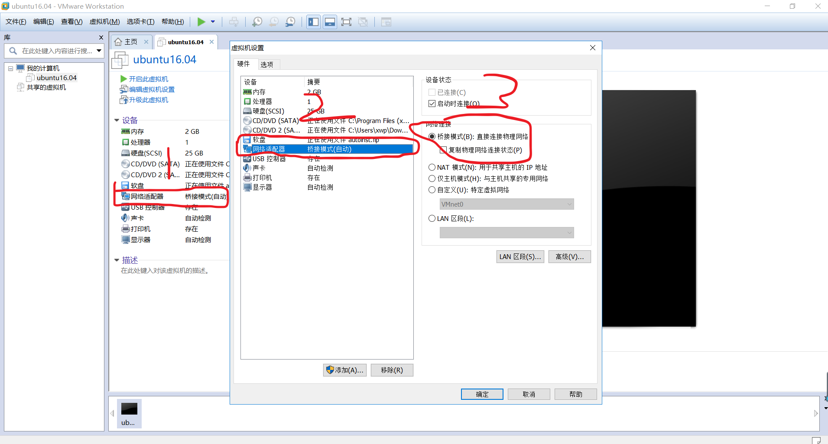Click the LAN 区段(S)... button

(x=520, y=257)
